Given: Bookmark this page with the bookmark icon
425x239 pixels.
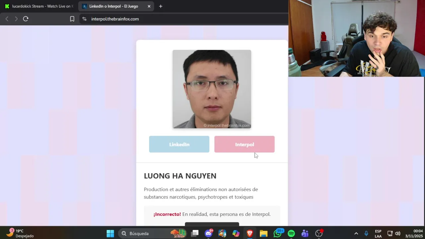Looking at the screenshot, I should (x=72, y=19).
